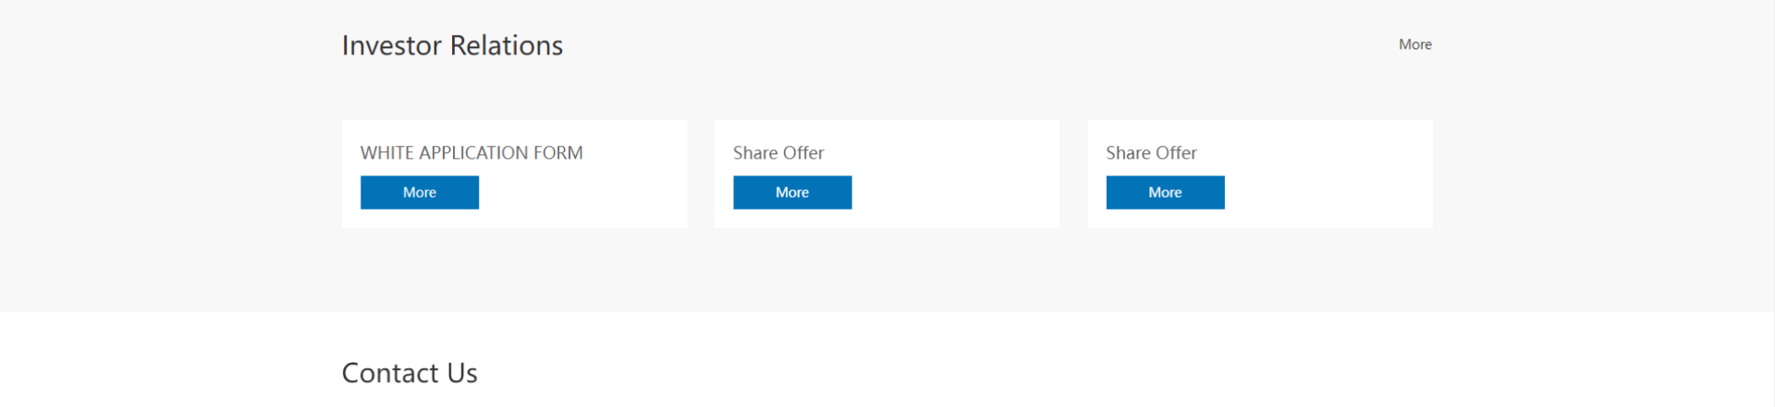Click More button under WHITE APPLICATION FORM

coord(420,192)
